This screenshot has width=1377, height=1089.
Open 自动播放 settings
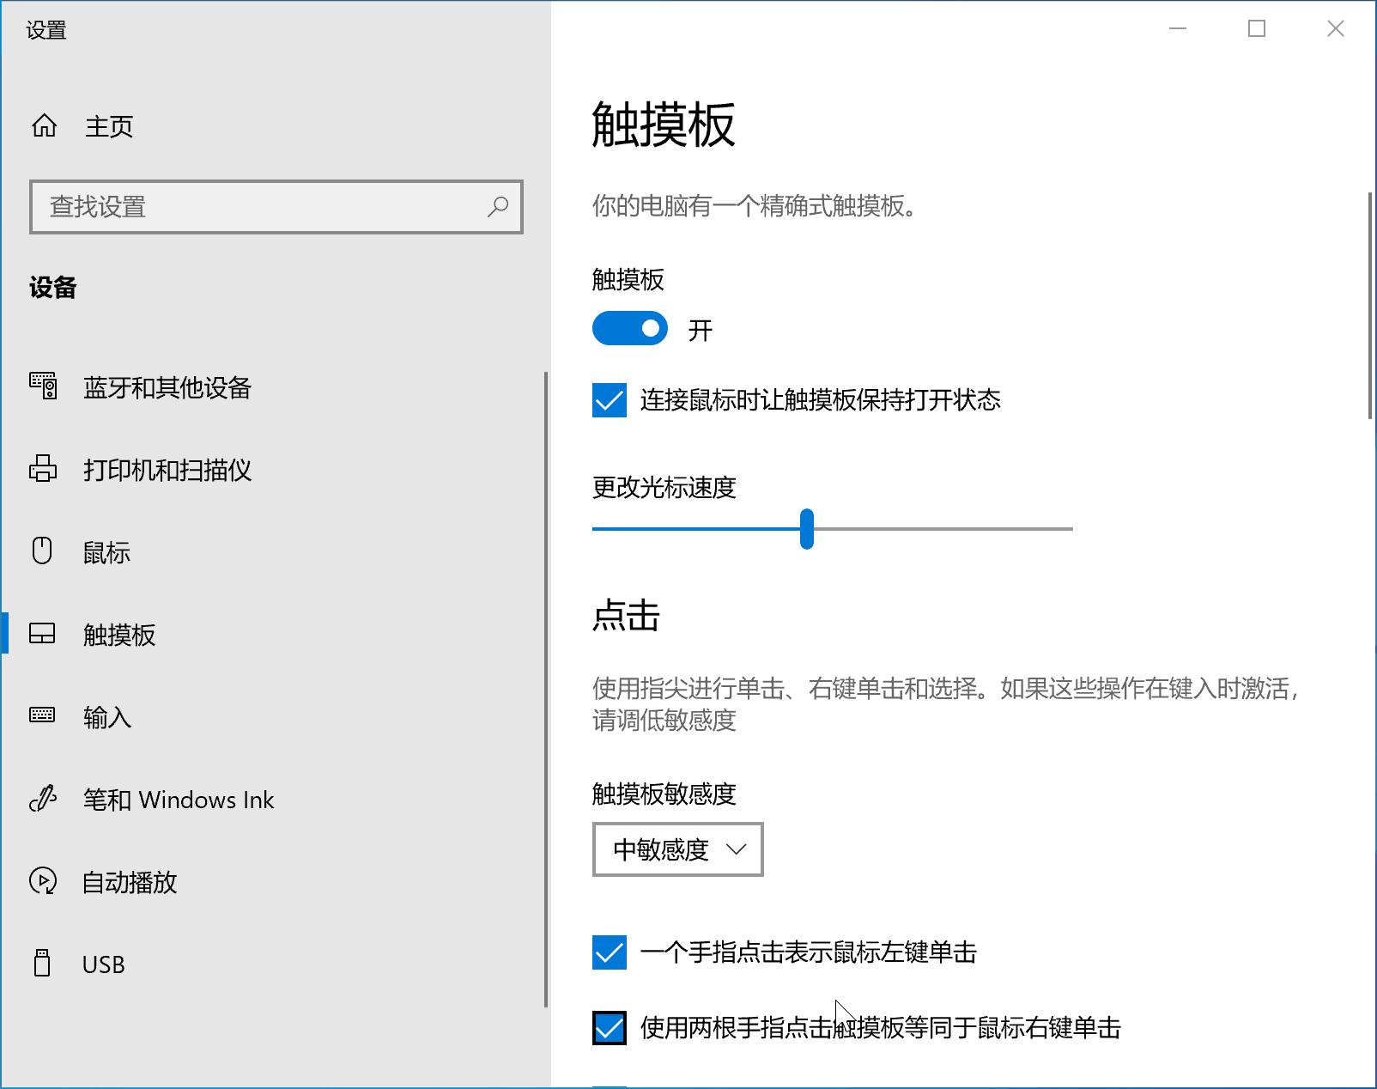pyautogui.click(x=130, y=882)
